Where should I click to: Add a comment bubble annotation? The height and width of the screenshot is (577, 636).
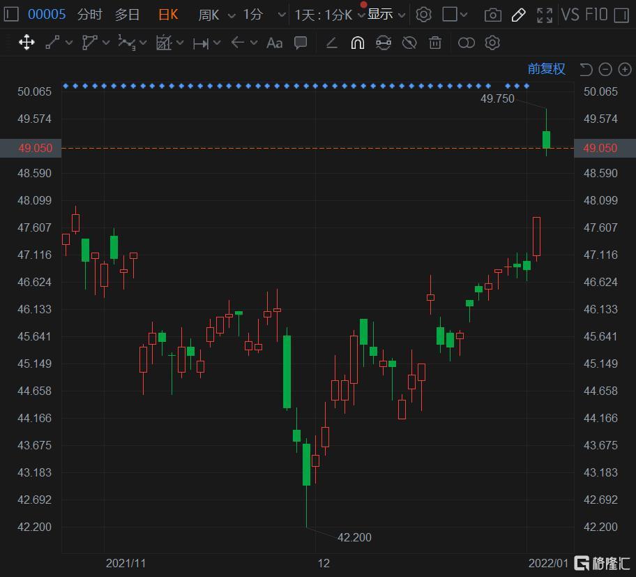coord(301,43)
